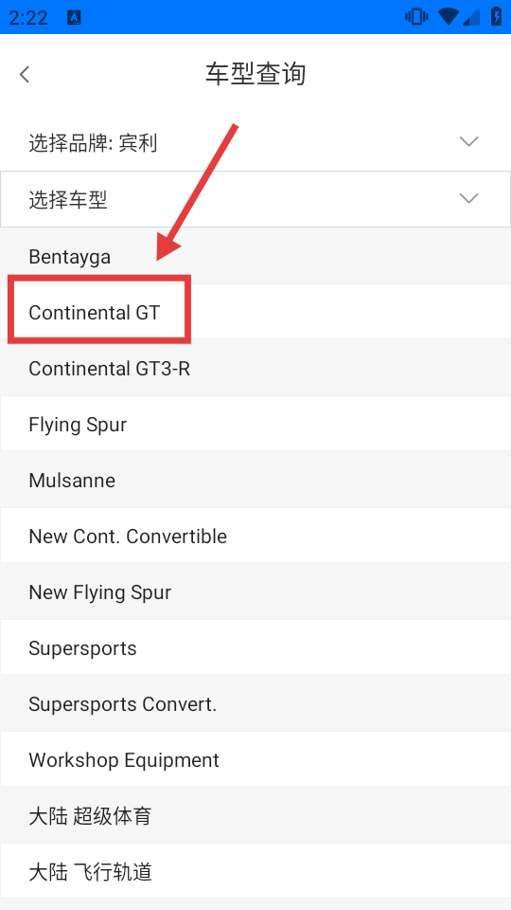Tap the vibrate mode status icon
Image resolution: width=511 pixels, height=910 pixels.
(416, 17)
